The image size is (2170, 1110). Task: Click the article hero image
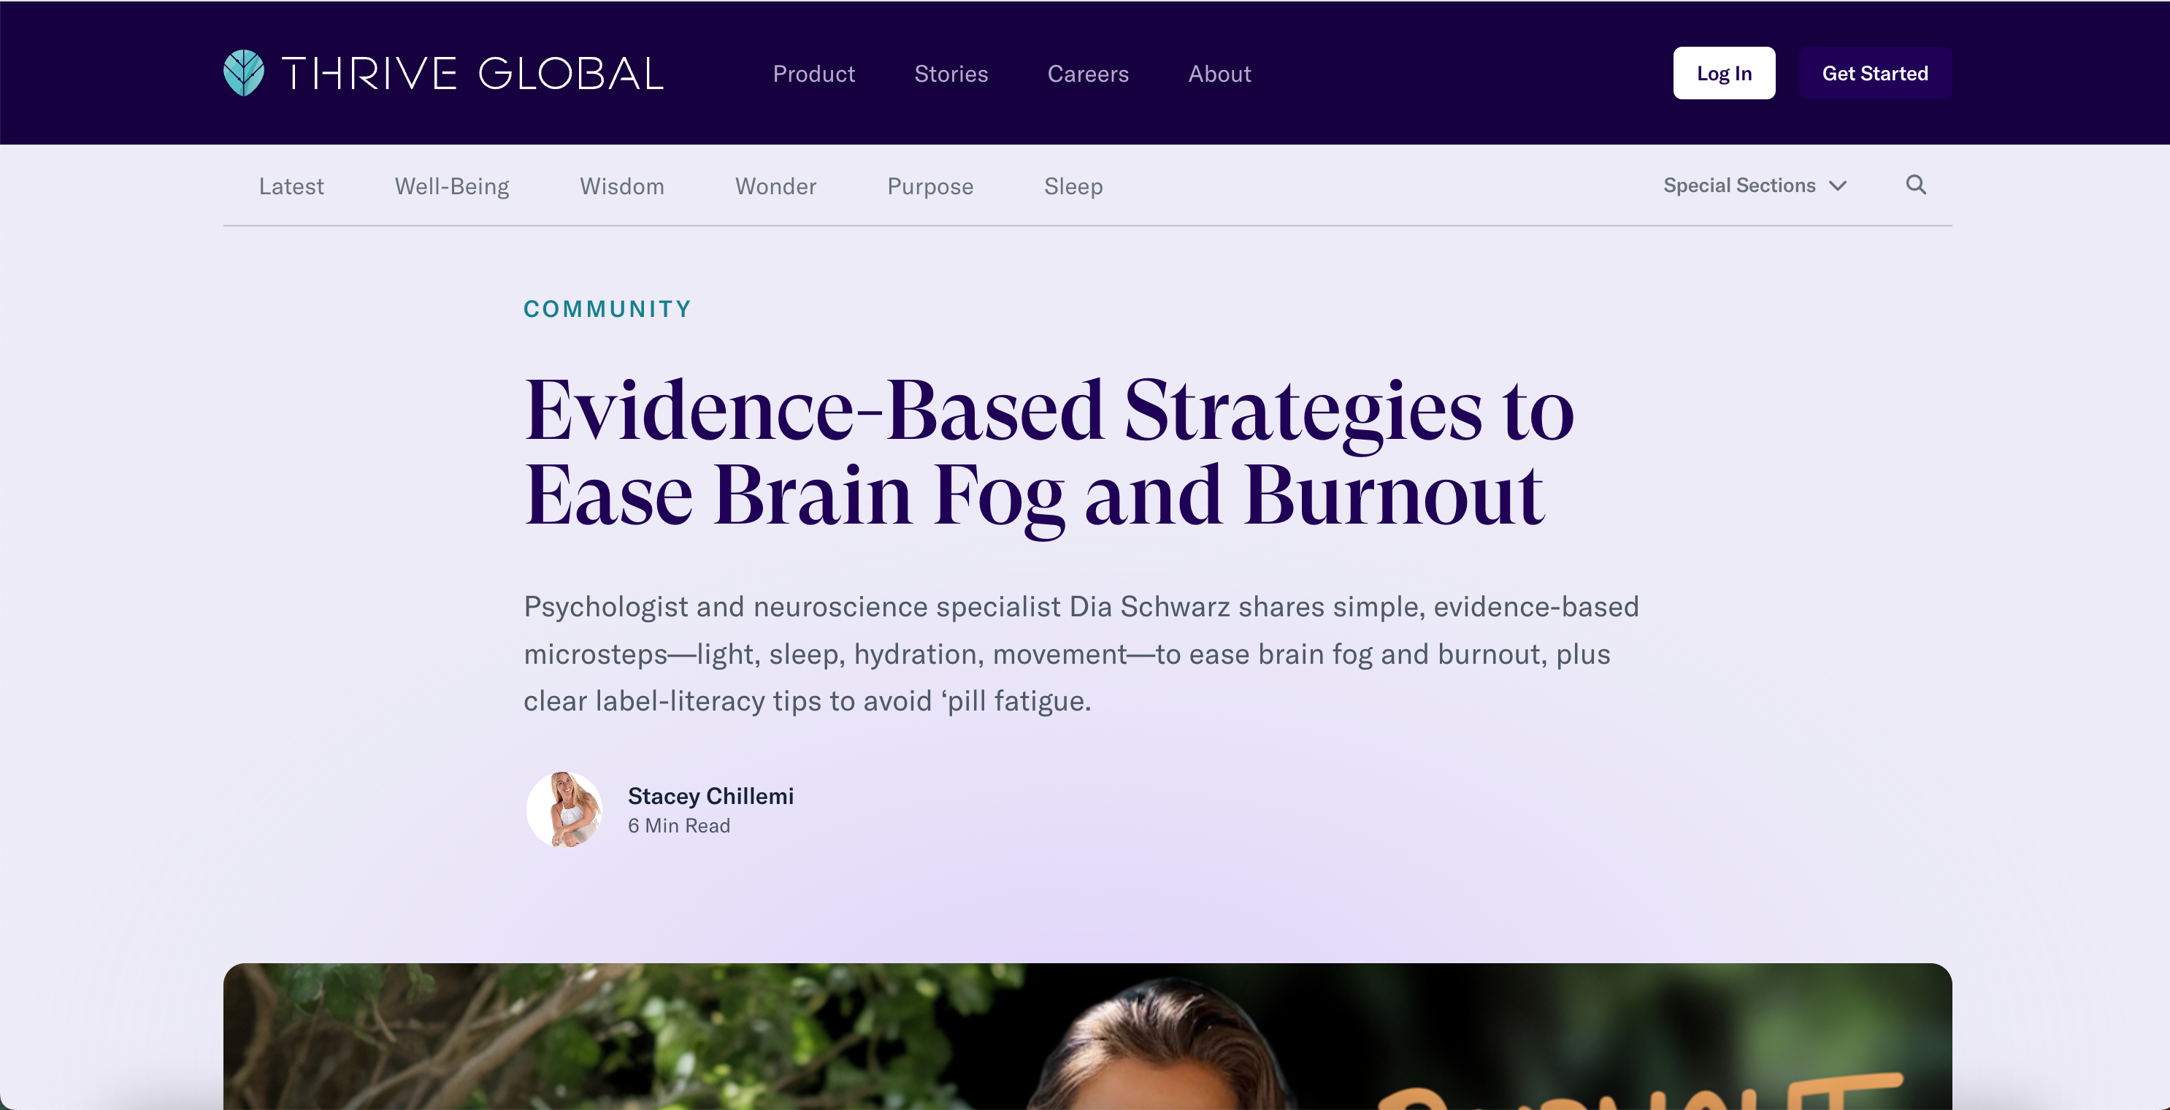1086,1036
